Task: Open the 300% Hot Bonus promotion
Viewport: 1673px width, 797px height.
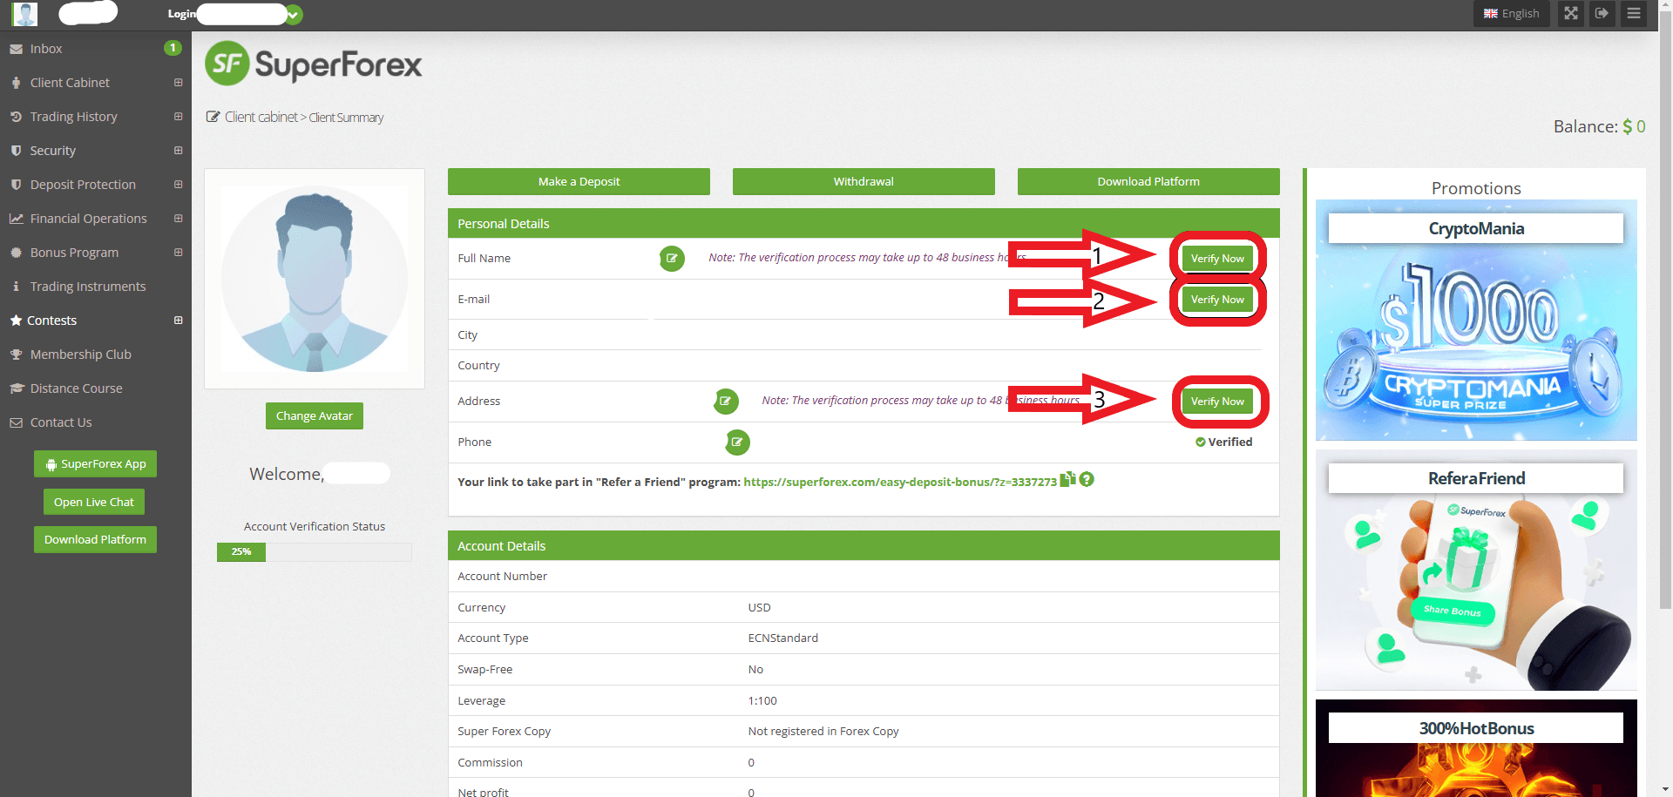Action: (1476, 748)
